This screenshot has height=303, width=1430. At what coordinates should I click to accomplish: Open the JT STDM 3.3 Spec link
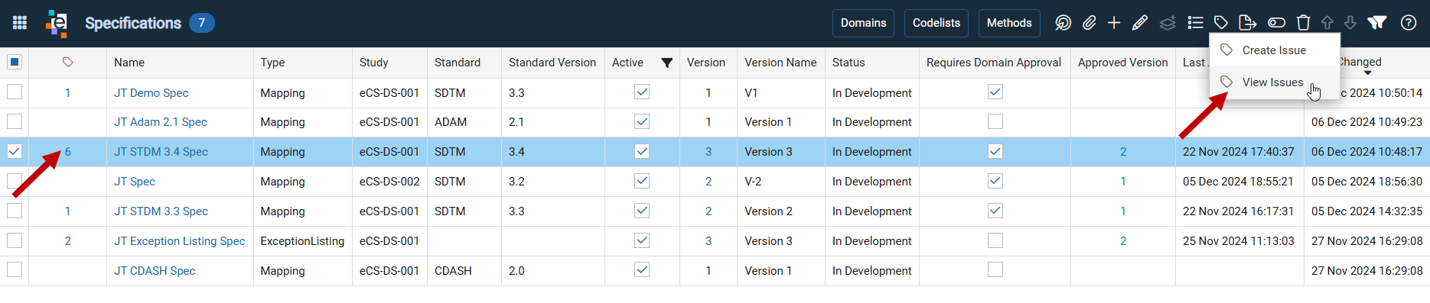click(x=161, y=211)
